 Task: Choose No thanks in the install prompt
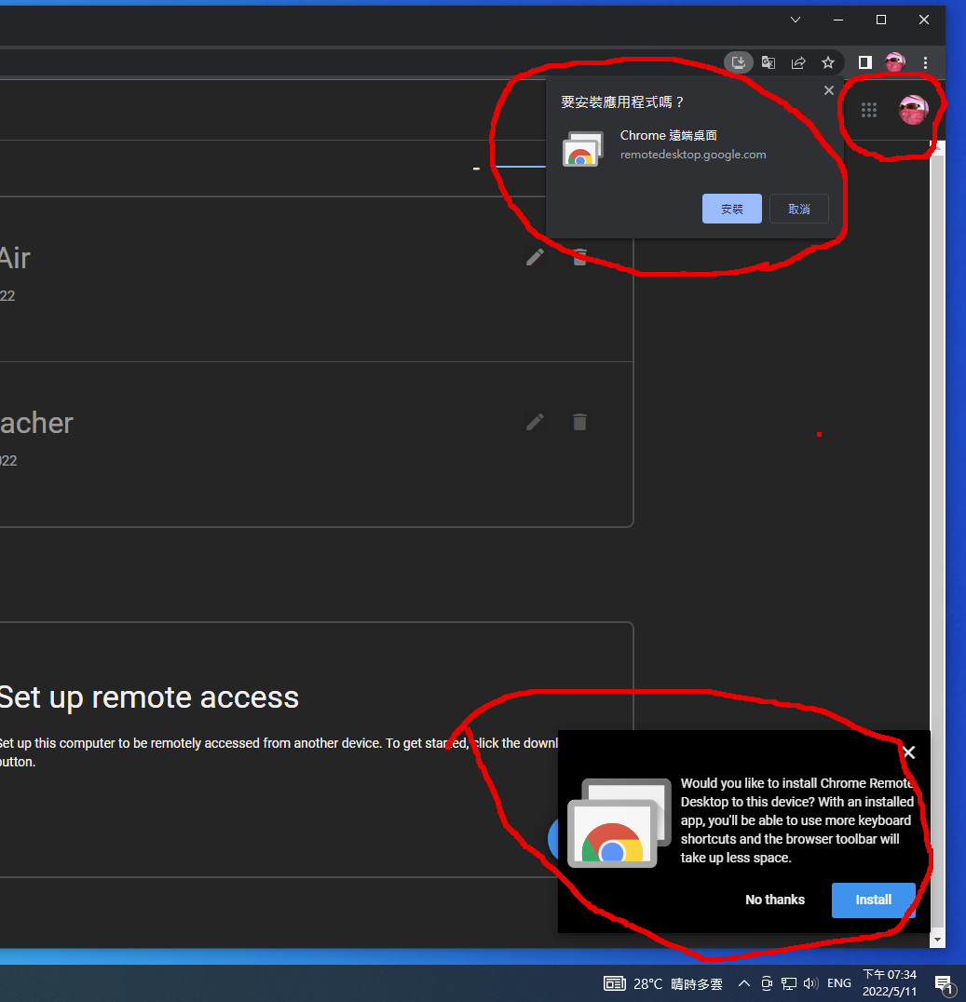tap(774, 900)
